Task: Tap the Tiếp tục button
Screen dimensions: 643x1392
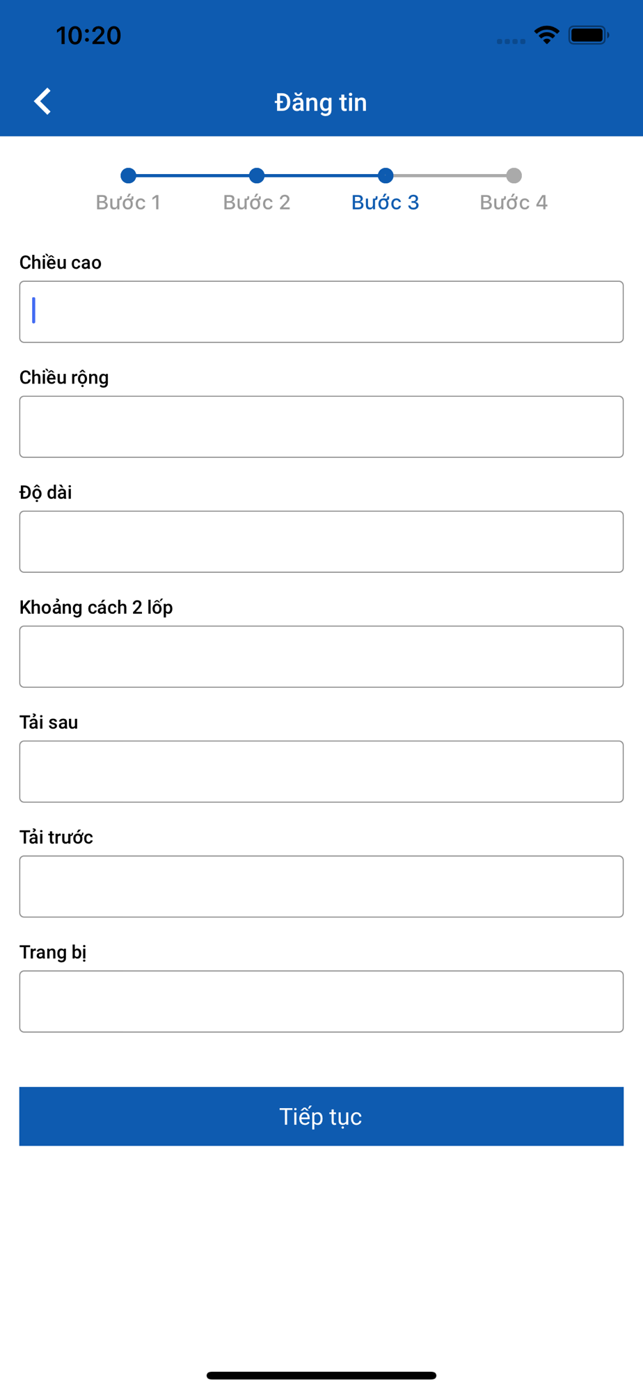Action: pyautogui.click(x=321, y=1116)
